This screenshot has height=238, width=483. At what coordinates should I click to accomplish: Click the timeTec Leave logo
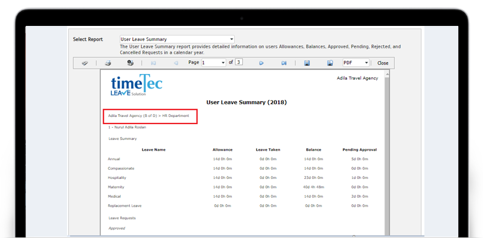tap(136, 85)
